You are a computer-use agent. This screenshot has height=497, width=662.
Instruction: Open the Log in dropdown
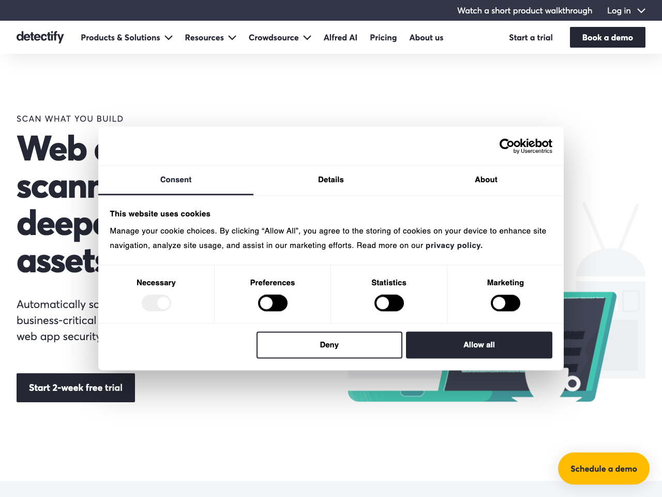tap(626, 10)
